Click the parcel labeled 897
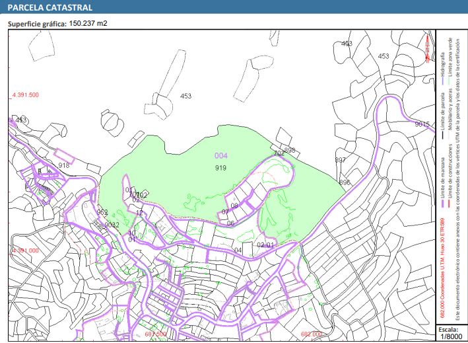 [341, 161]
